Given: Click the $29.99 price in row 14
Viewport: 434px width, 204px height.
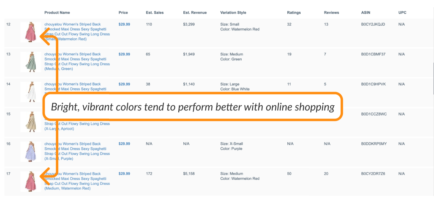Looking at the screenshot, I should pos(124,84).
